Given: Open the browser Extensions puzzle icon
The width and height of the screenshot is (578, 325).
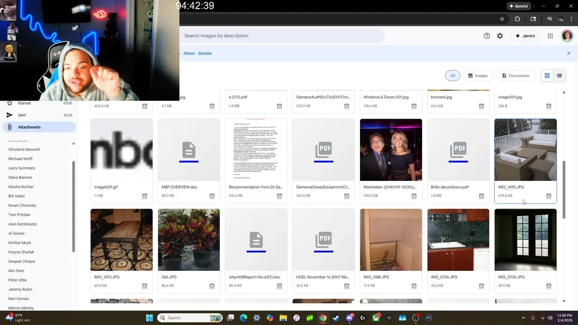Looking at the screenshot, I should (x=517, y=19).
